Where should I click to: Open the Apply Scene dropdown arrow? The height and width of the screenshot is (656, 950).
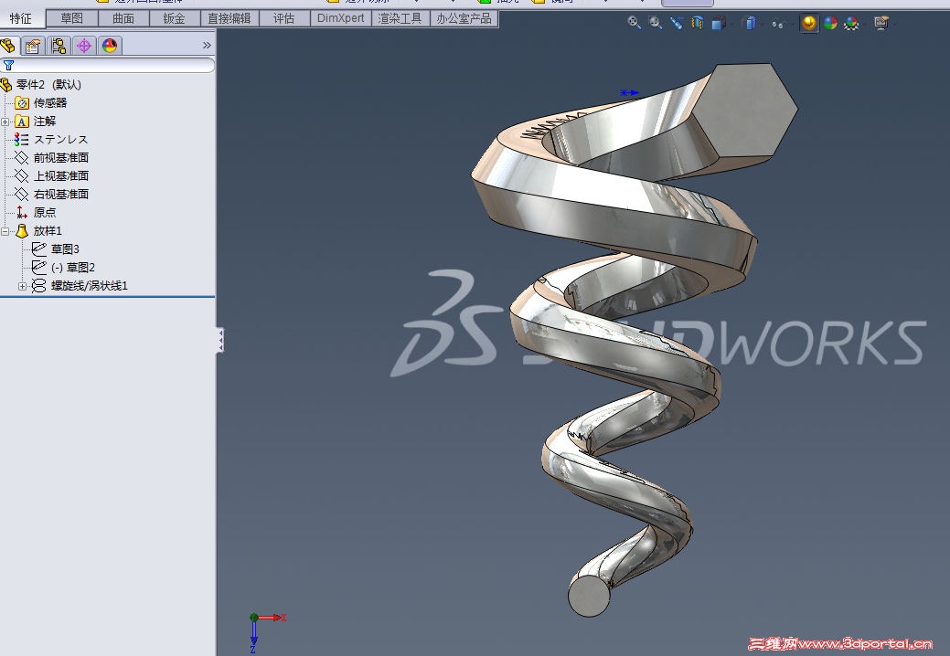(865, 24)
